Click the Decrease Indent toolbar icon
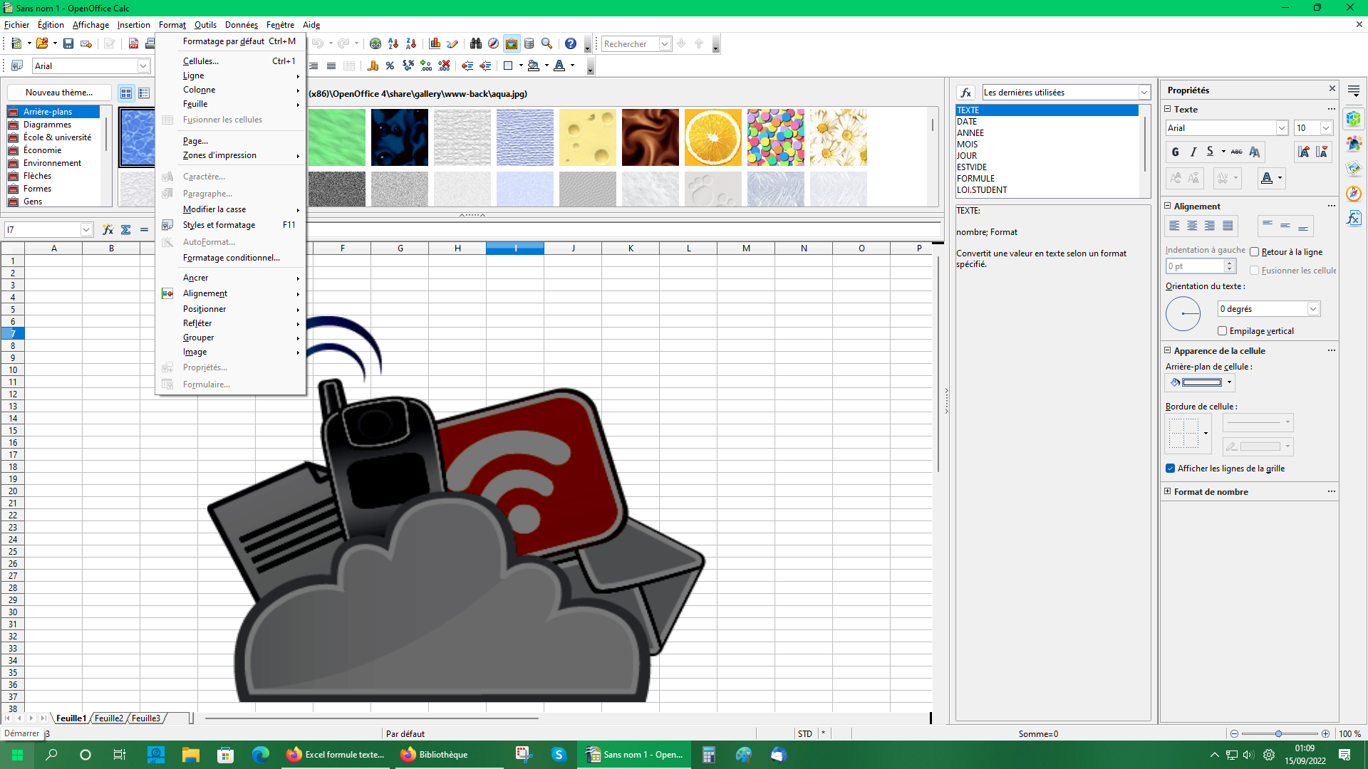The height and width of the screenshot is (769, 1368). (467, 66)
